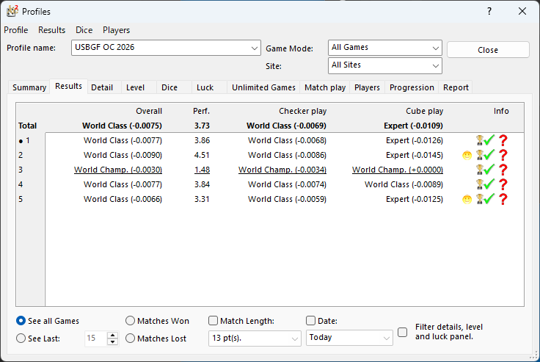Click the red question mark in row 1
This screenshot has height=362, width=540.
click(503, 140)
